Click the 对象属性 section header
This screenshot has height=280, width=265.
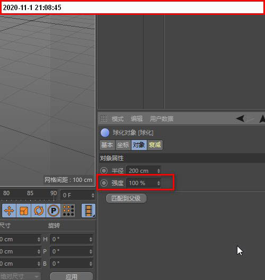182,158
